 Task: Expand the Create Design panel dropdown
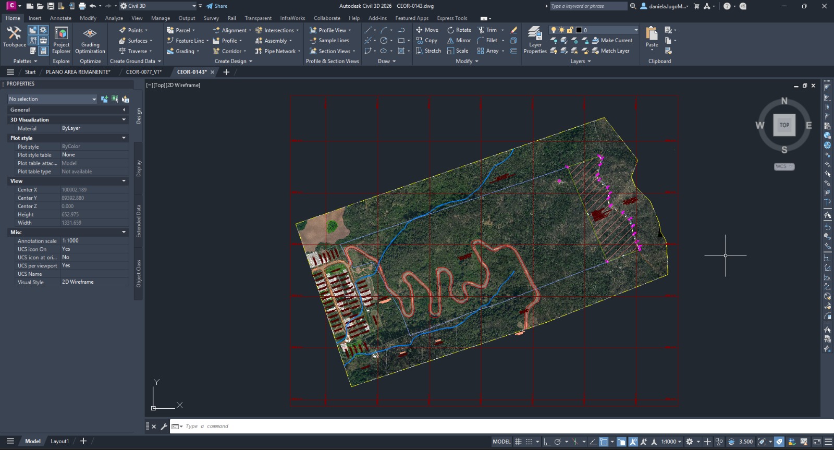coord(234,61)
